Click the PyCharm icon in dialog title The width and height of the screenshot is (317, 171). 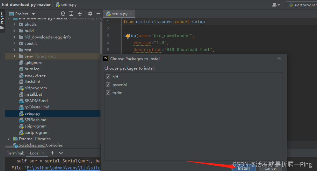point(105,58)
